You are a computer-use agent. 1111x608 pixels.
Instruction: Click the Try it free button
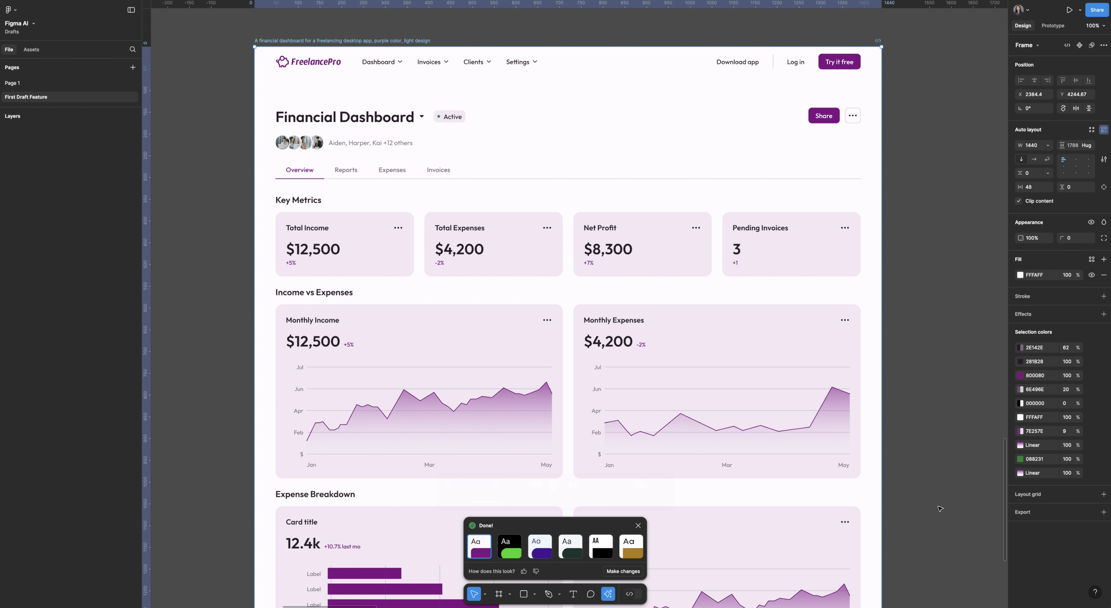click(x=838, y=61)
